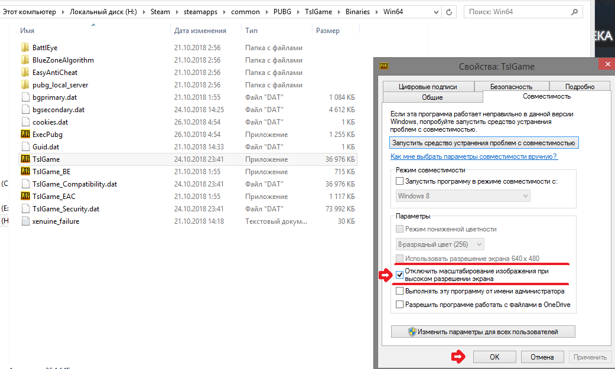Click the 73 992 КБ size cell
Screen dimensions: 615x369
coord(340,209)
